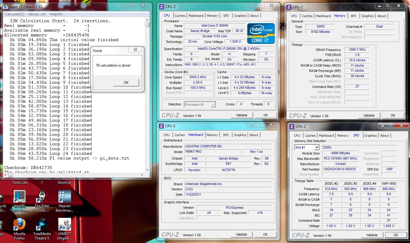Viewport: 410px width, 243px height.
Task: Open Help(H) menu in Super PI
Action: pyautogui.click(x=56, y=14)
